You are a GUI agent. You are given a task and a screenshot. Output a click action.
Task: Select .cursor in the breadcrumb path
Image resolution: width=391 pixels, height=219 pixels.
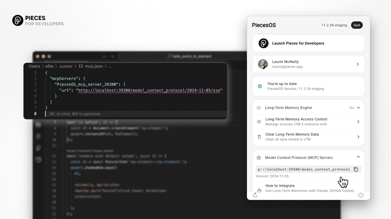pyautogui.click(x=66, y=66)
